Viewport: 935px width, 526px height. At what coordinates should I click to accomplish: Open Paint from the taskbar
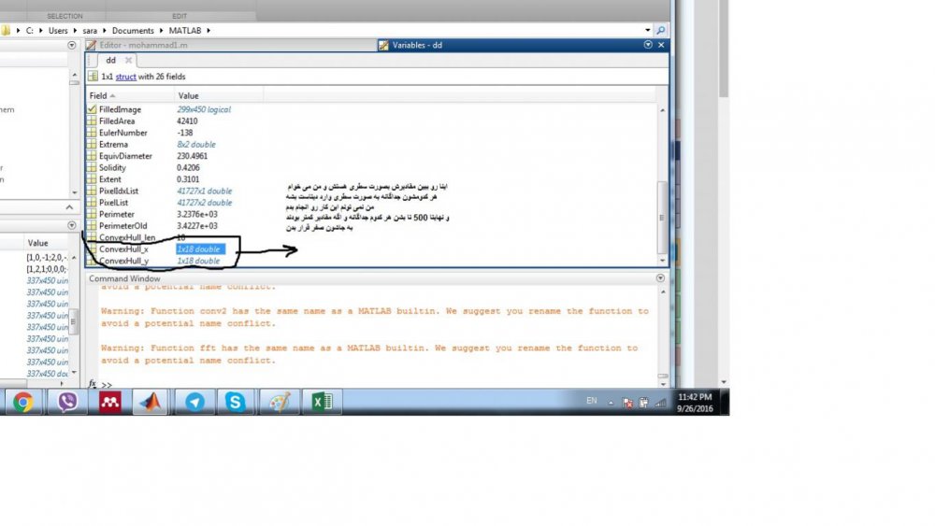pos(280,403)
